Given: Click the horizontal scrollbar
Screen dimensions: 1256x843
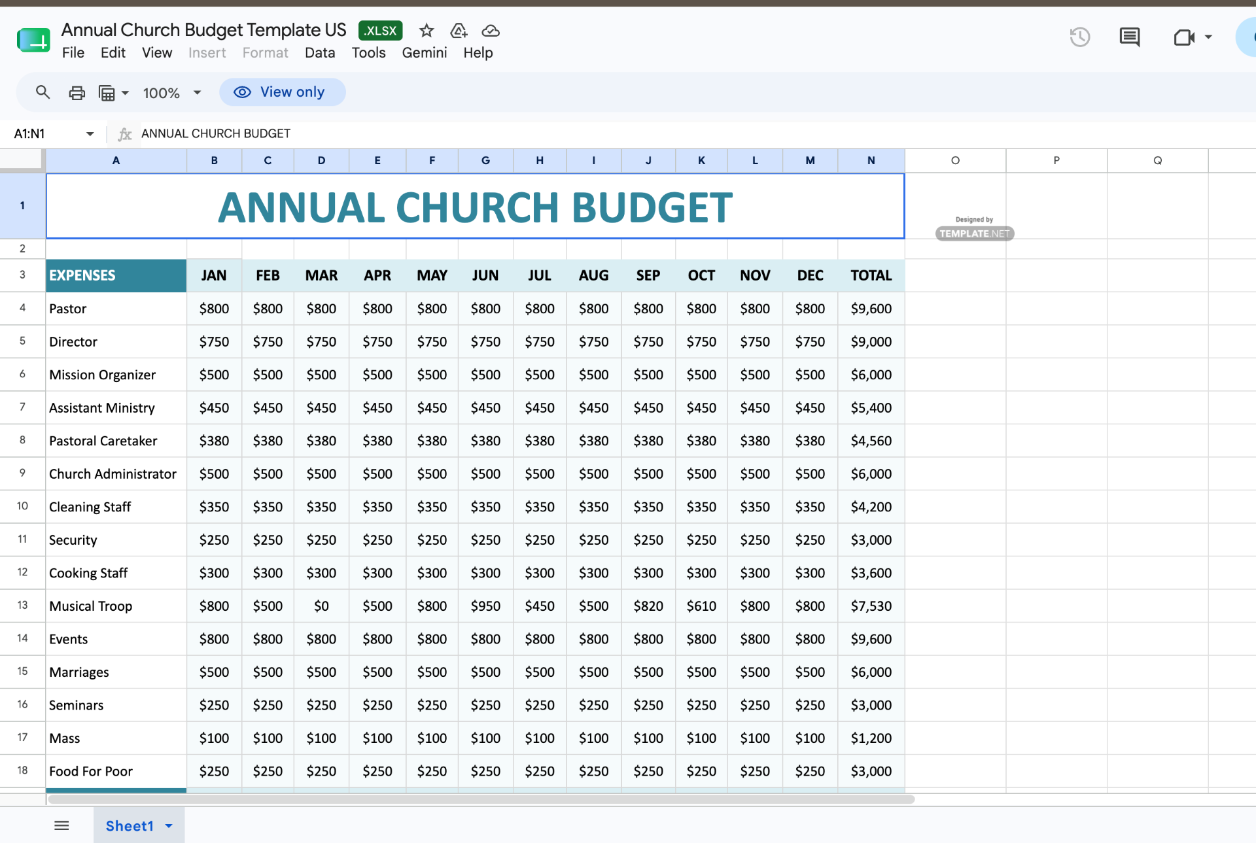Looking at the screenshot, I should (481, 799).
